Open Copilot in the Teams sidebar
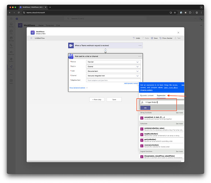 pyautogui.click(x=11, y=60)
